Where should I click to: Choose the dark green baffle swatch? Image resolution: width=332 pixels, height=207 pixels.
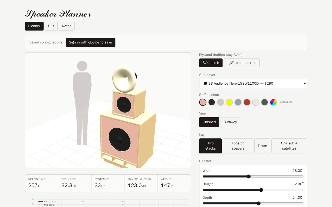coord(265,102)
